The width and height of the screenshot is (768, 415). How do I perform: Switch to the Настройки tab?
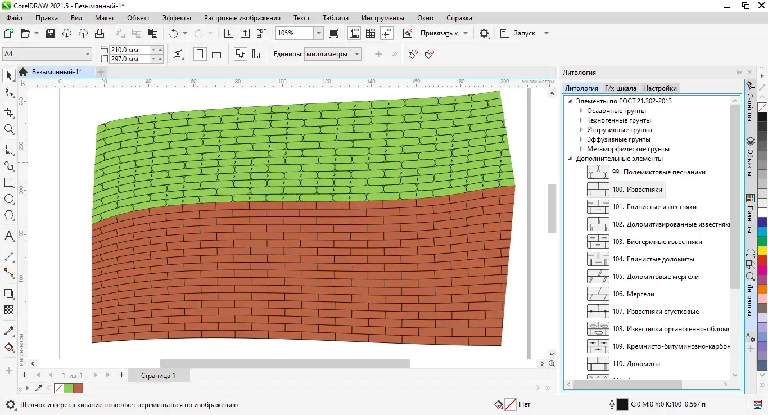click(660, 88)
